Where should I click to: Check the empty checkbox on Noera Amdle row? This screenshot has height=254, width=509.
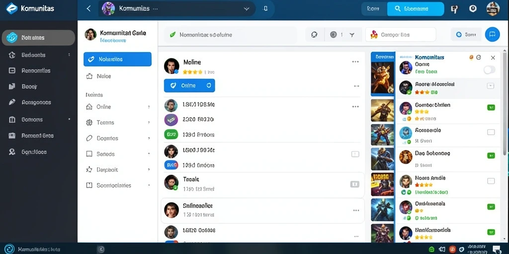click(x=491, y=181)
